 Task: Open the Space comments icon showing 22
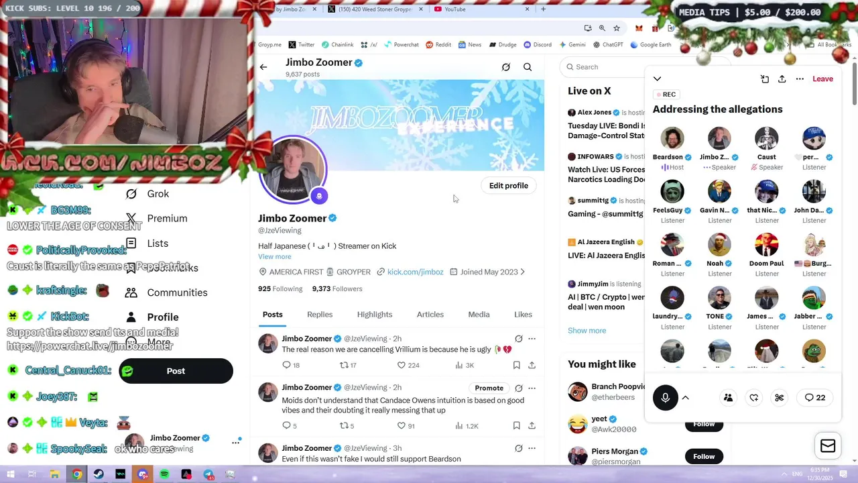click(x=815, y=398)
